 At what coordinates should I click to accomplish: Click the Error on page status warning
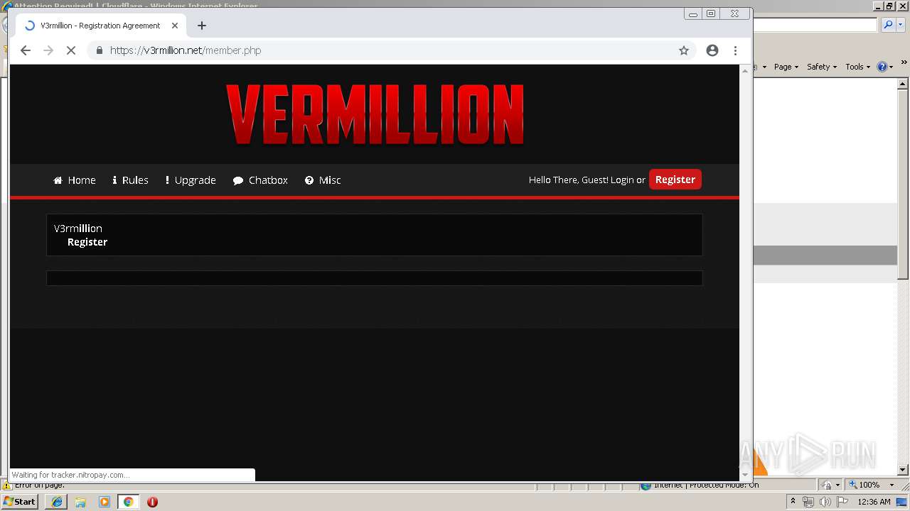point(34,485)
